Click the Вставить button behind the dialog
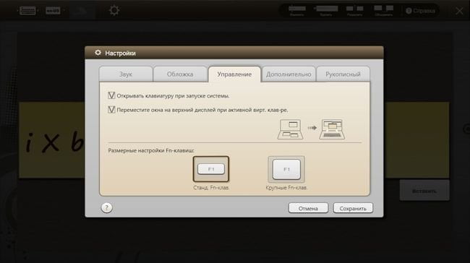 pyautogui.click(x=424, y=191)
